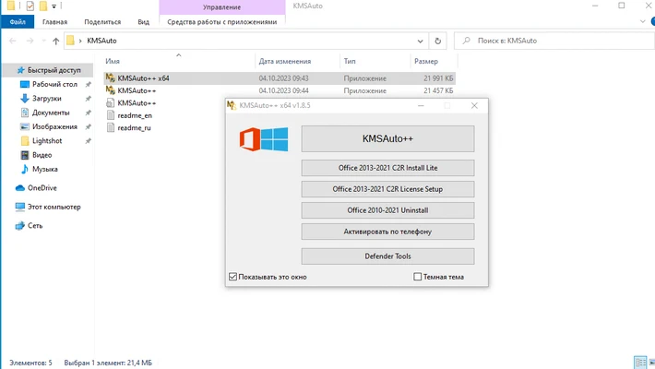Switch to the Вид ribbon tab
The height and width of the screenshot is (369, 655).
143,22
